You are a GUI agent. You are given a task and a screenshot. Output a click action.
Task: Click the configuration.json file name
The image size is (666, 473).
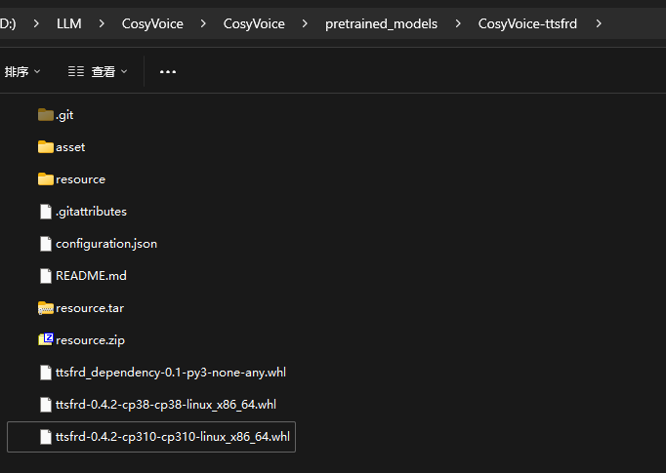(x=106, y=244)
